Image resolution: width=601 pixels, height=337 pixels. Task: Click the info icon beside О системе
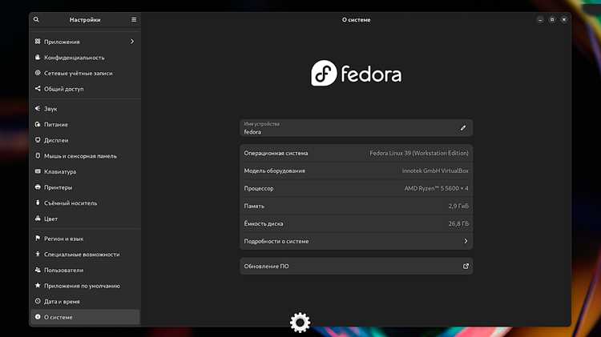pyautogui.click(x=38, y=317)
